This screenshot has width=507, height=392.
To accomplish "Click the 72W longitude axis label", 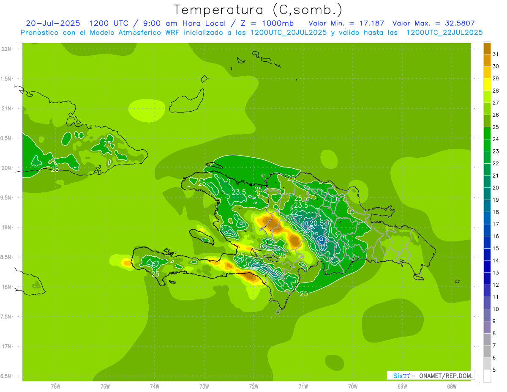I will point(253,386).
